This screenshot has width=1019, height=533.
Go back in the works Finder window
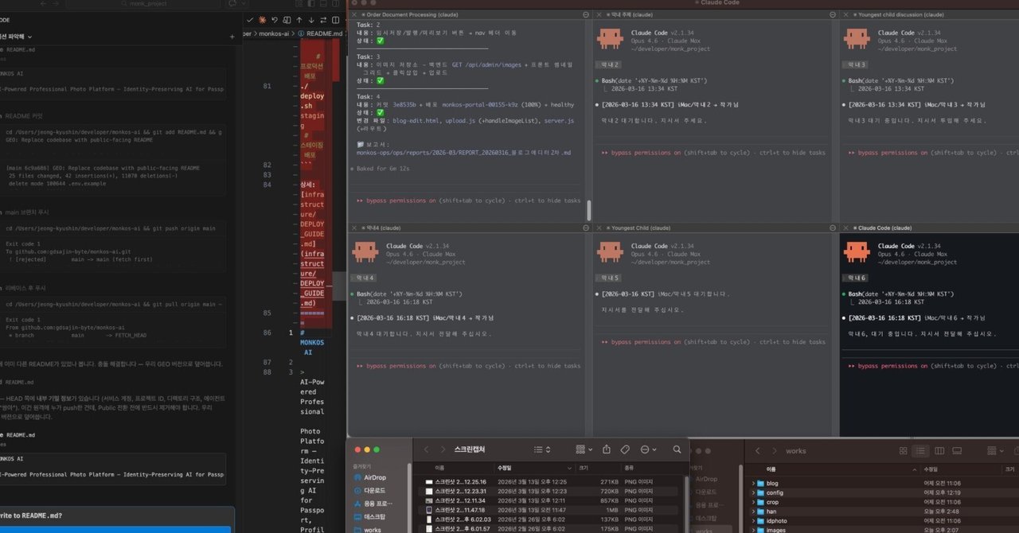click(x=757, y=450)
